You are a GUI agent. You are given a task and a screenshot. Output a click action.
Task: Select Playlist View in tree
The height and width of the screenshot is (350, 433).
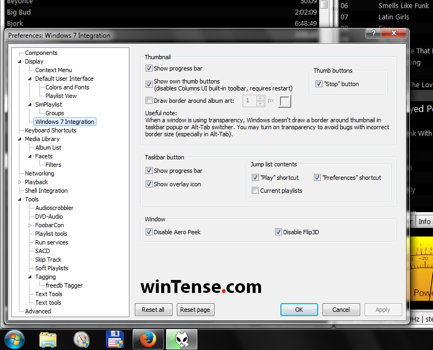(x=61, y=96)
